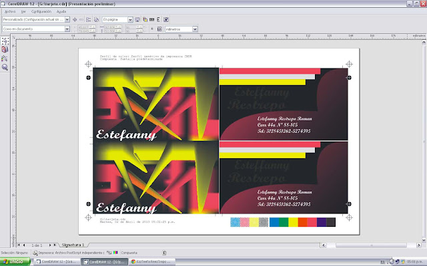Click vertical scrollbar up arrow
Image resolution: width=427 pixels, height=266 pixels.
click(x=424, y=42)
